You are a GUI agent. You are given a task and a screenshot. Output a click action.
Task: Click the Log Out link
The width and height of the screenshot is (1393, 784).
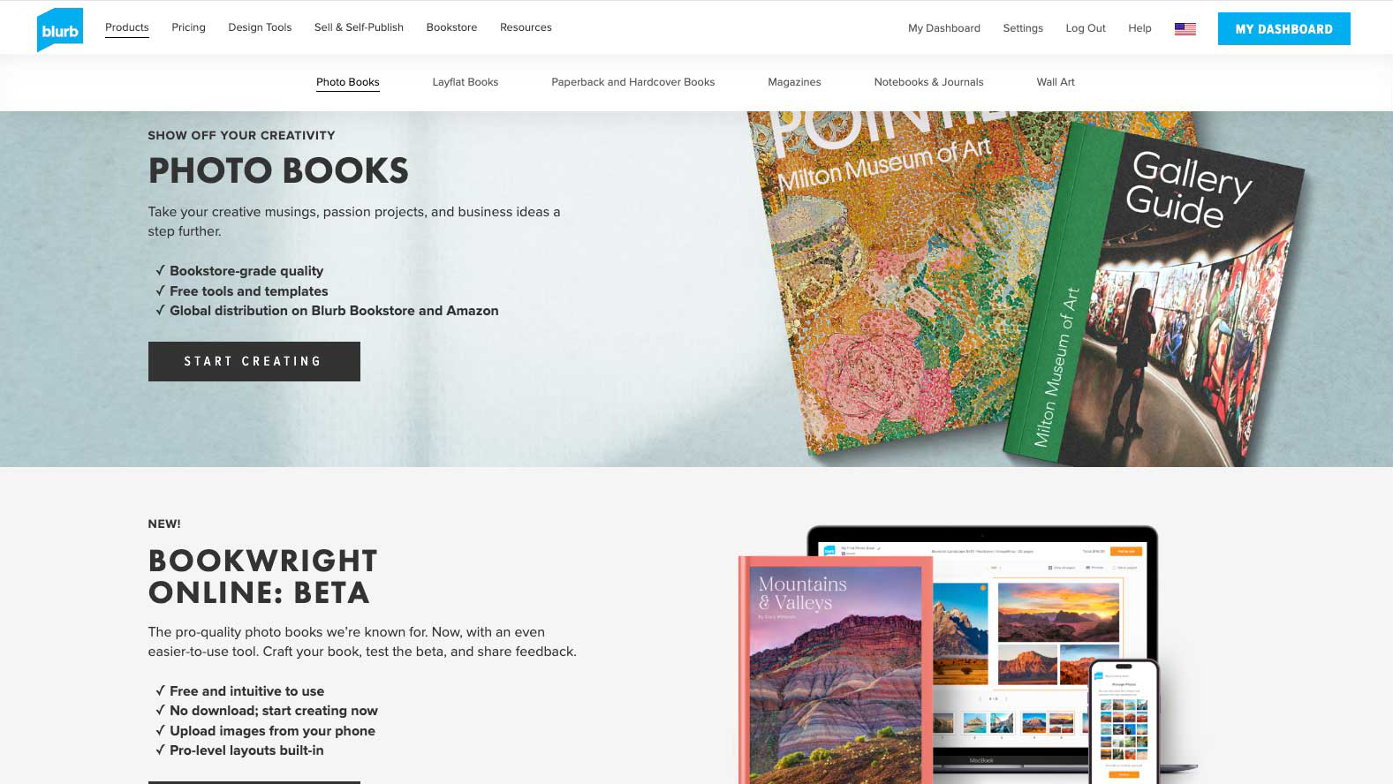click(x=1086, y=28)
